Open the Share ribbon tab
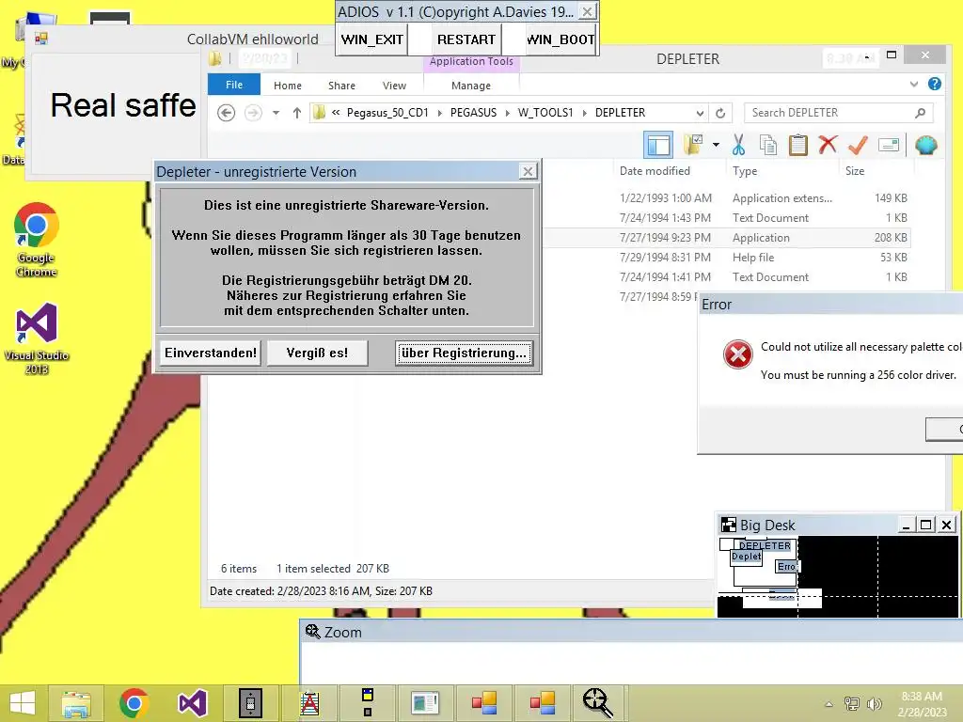Viewport: 963px width, 722px height. (341, 86)
